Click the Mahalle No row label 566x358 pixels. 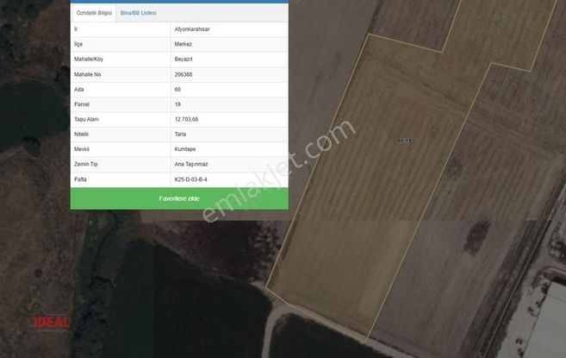87,74
